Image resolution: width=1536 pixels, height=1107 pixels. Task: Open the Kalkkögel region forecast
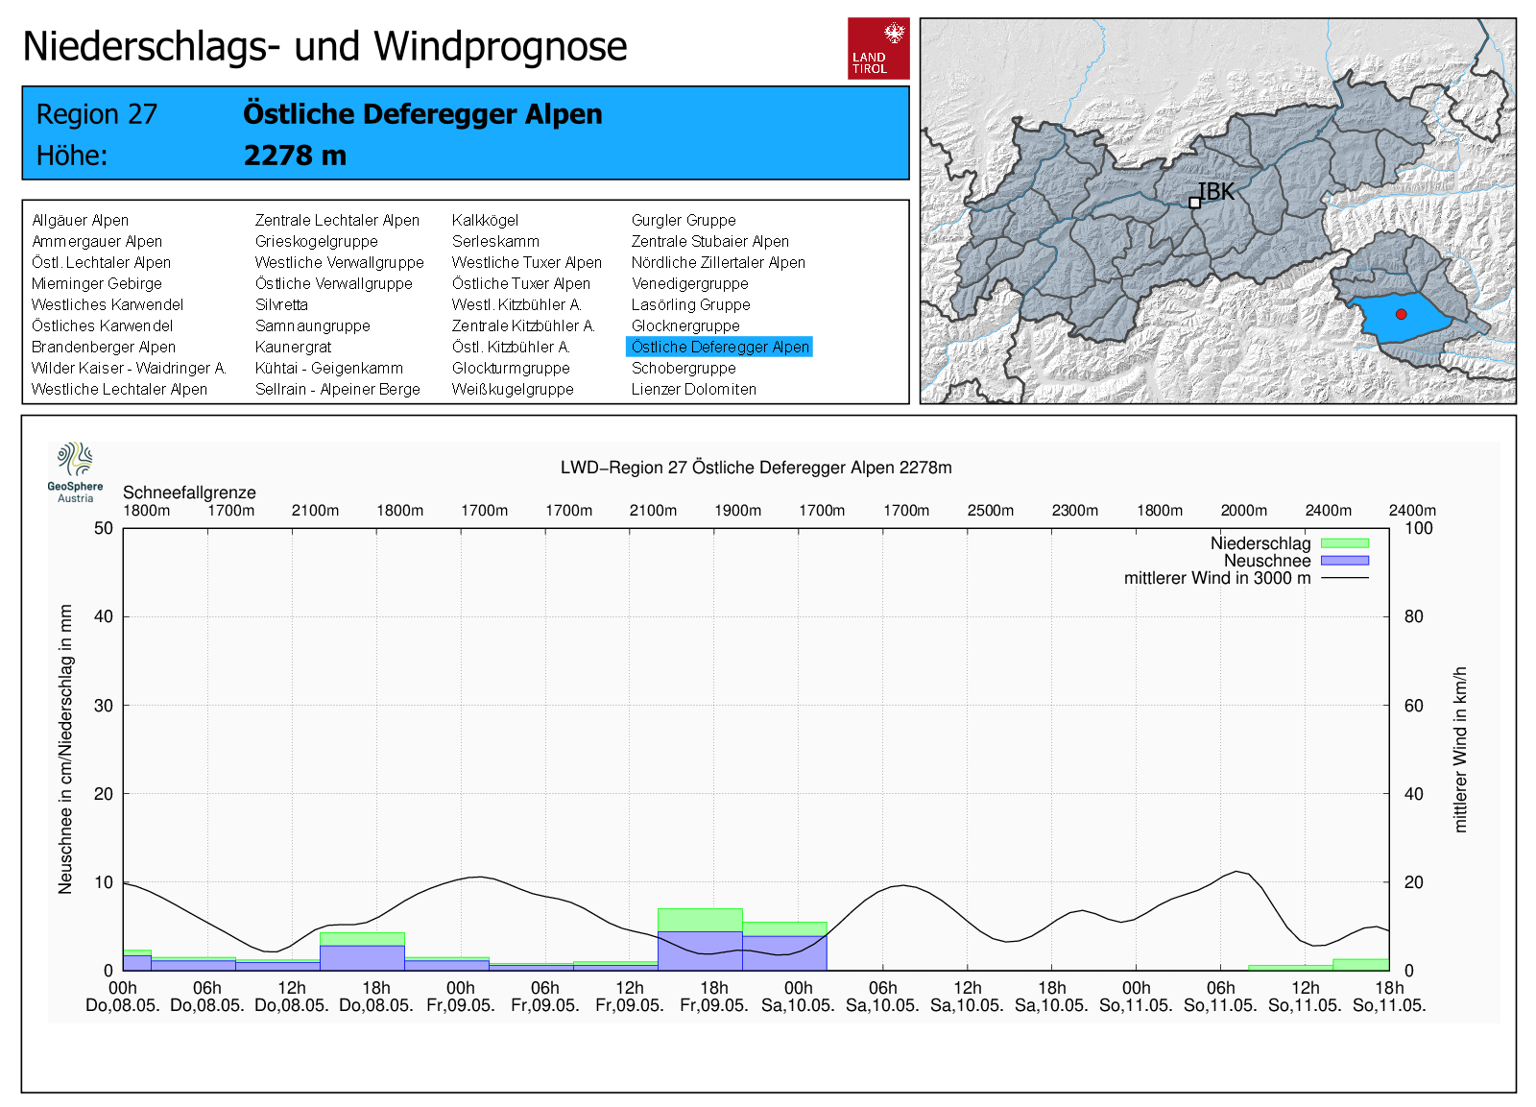coord(485,220)
